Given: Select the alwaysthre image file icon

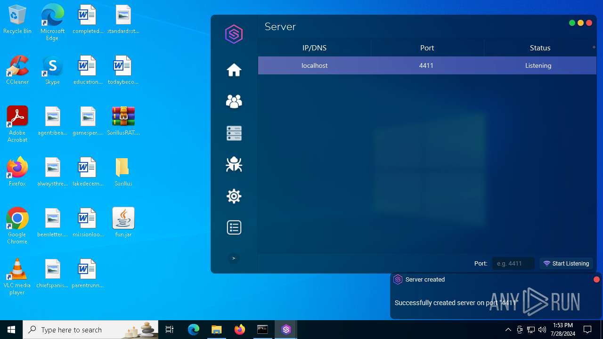Looking at the screenshot, I should [52, 172].
